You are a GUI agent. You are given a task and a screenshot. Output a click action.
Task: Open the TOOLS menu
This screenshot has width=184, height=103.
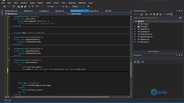pyautogui.click(x=56, y=3)
